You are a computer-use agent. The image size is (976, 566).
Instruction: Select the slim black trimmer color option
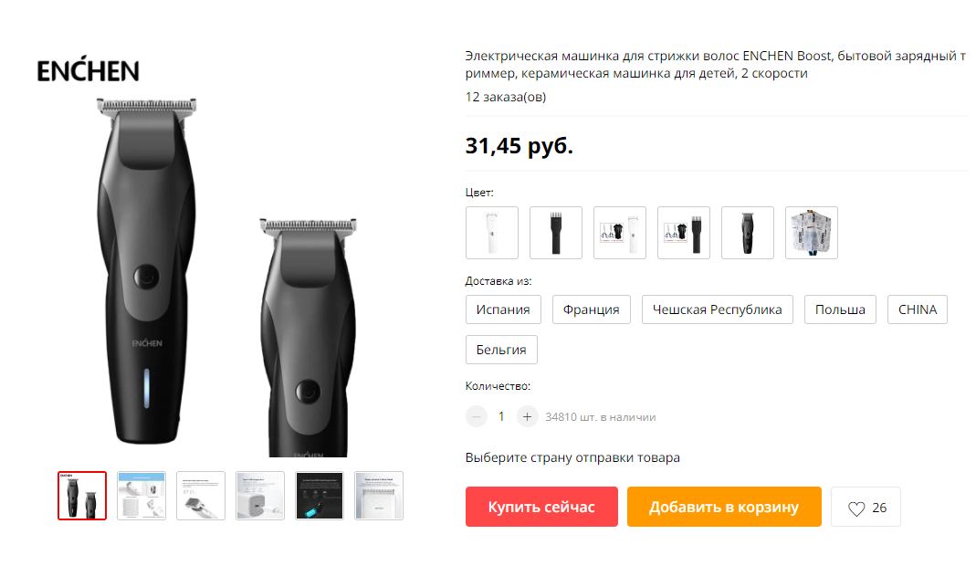pyautogui.click(x=556, y=233)
